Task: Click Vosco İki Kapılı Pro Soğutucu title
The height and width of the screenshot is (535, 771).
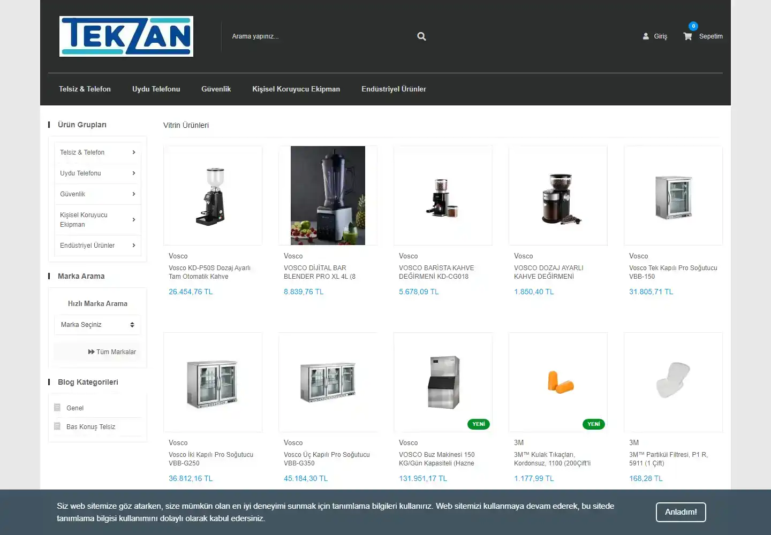Action: tap(211, 459)
